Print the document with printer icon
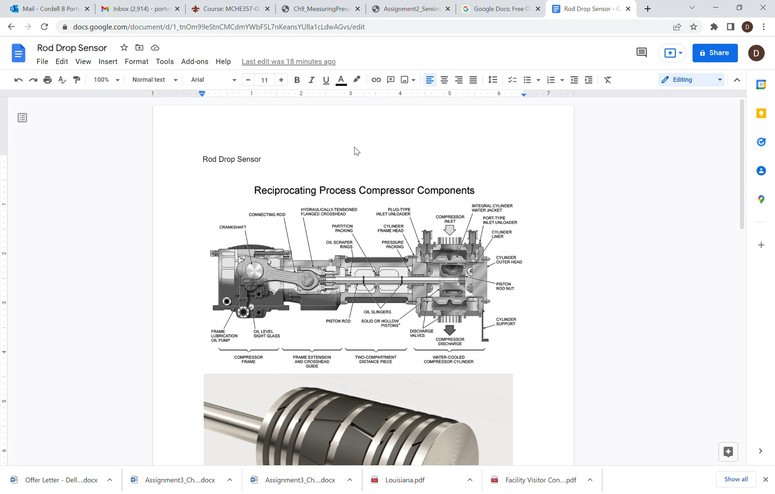 click(x=47, y=80)
